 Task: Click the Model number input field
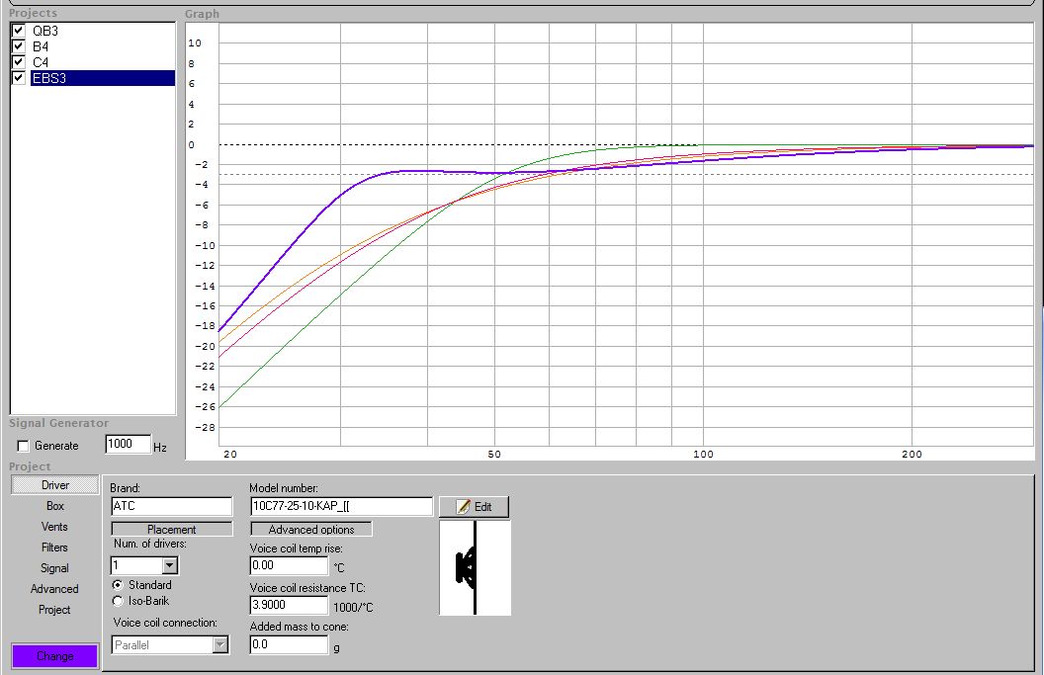341,506
